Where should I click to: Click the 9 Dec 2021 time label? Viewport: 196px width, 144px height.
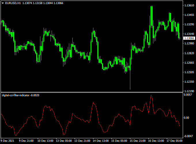click(7, 141)
